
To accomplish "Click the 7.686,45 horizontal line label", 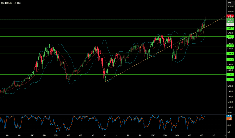I will 230,36.
